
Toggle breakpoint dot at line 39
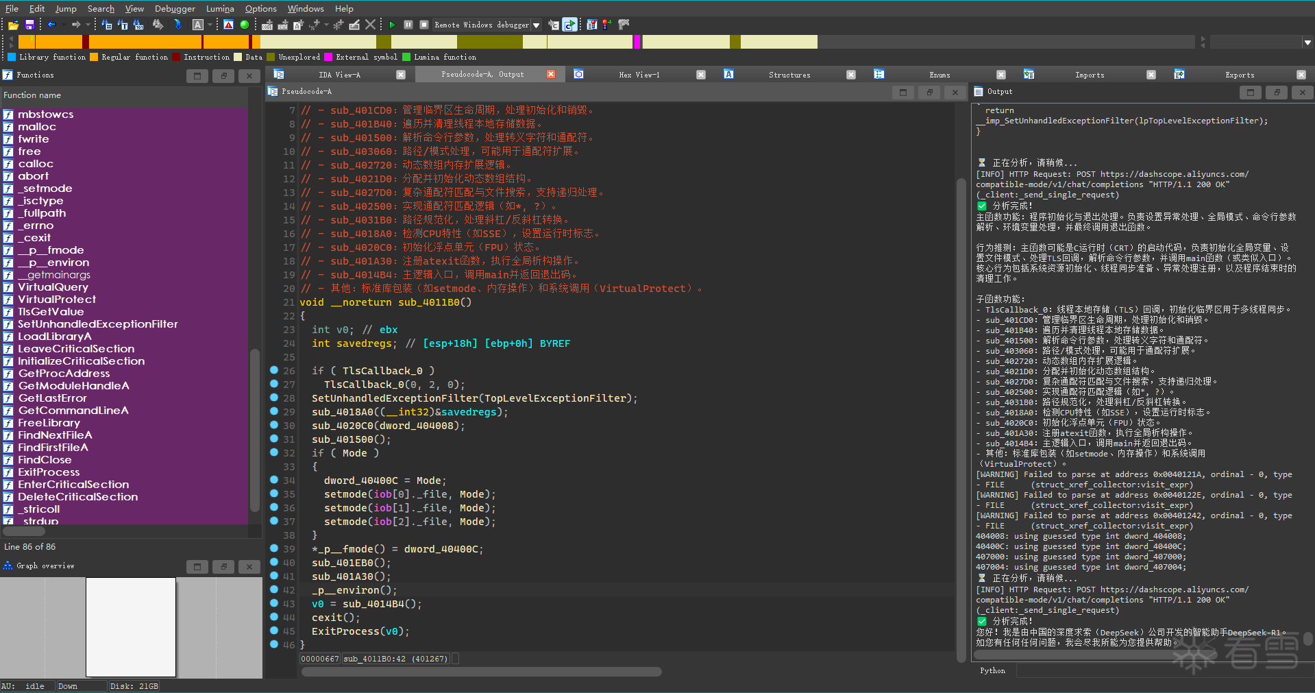tap(274, 548)
